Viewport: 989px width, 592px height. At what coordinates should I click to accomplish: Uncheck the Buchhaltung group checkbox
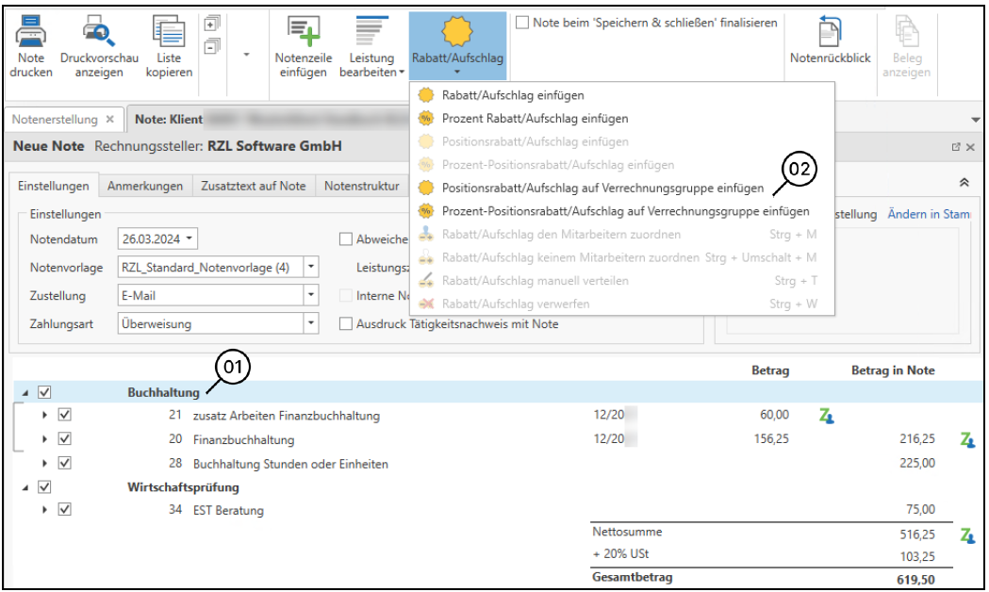[44, 392]
